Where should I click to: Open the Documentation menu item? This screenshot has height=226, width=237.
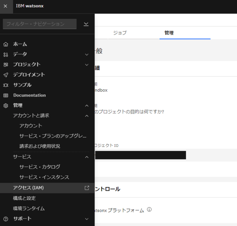(x=29, y=95)
